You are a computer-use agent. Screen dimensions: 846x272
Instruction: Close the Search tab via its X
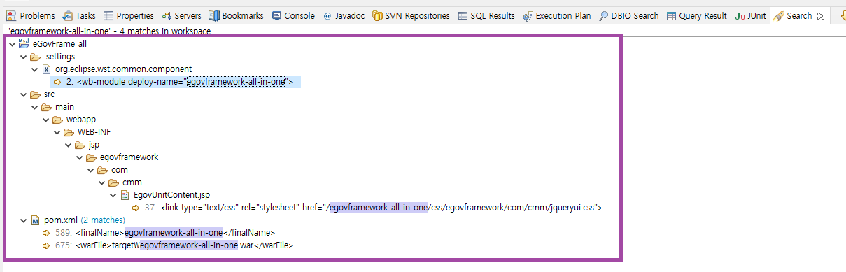821,15
